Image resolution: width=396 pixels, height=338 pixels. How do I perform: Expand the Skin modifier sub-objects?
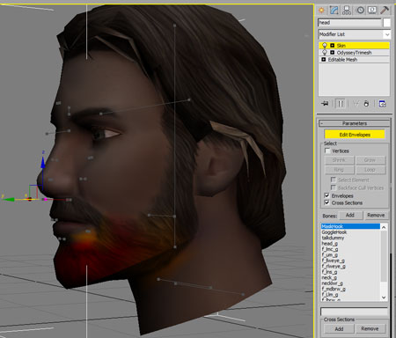332,46
